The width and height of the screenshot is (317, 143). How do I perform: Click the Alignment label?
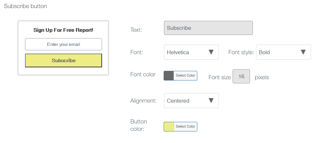143,101
